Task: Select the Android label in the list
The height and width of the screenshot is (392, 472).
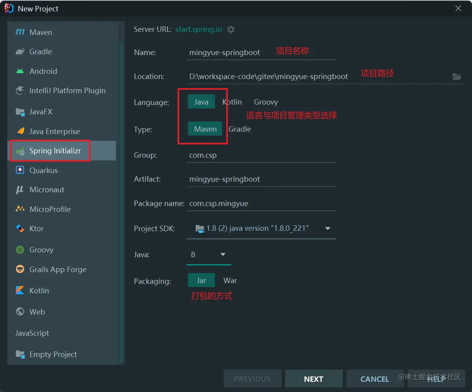Action: [x=43, y=71]
